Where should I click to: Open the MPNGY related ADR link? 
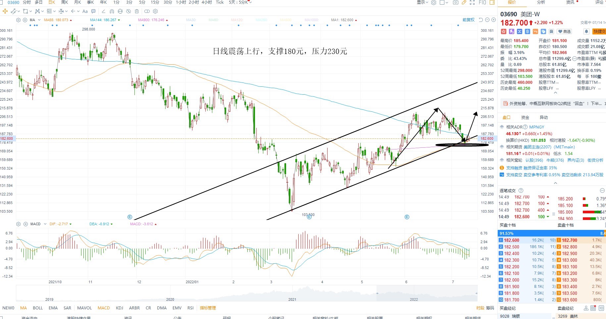click(536, 127)
